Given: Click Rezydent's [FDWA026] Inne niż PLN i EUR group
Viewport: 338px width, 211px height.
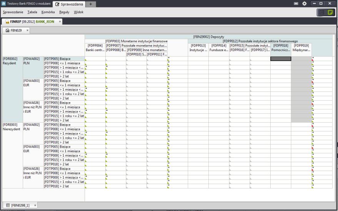Looking at the screenshot, I should [x=33, y=111].
